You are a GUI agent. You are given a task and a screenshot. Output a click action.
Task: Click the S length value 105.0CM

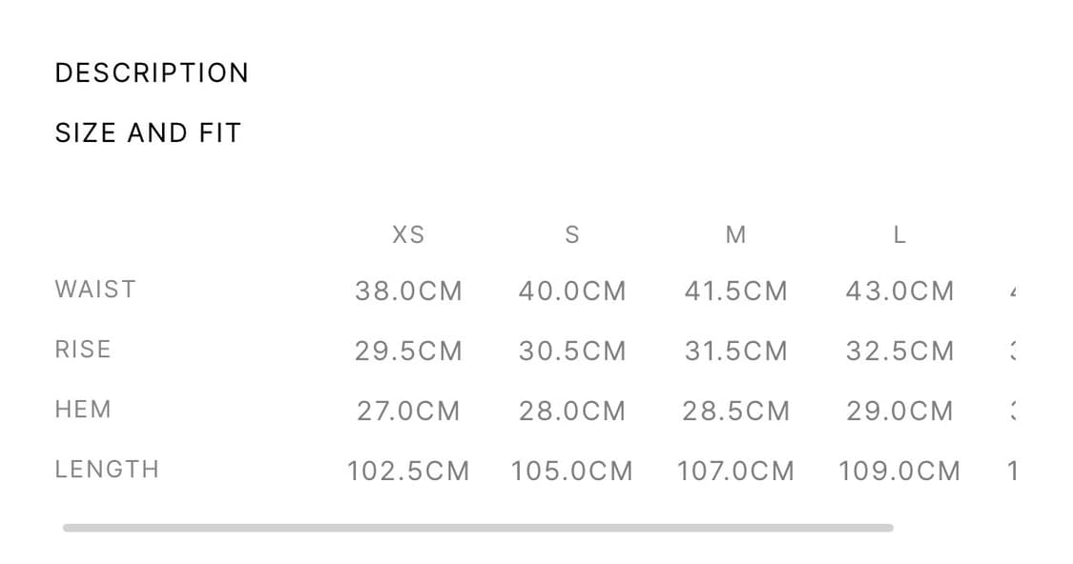(x=572, y=472)
